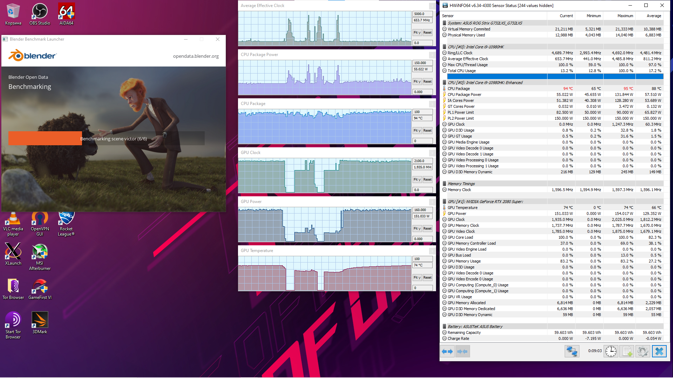Click Reset on GPU Temperature graph
This screenshot has width=673, height=378.
[427, 278]
